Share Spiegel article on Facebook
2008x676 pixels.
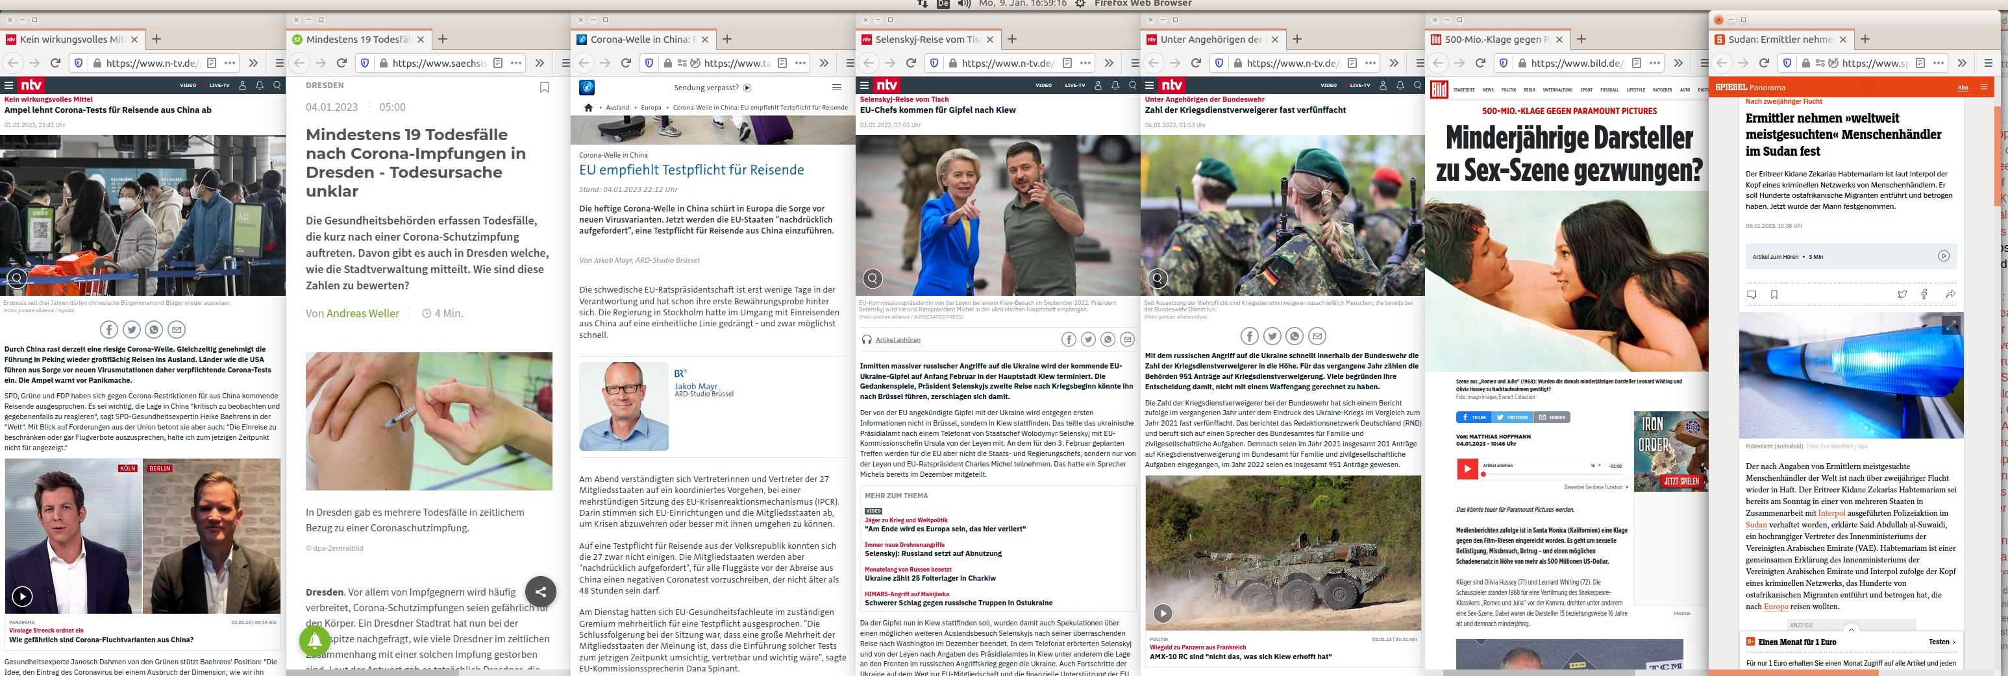[1924, 295]
